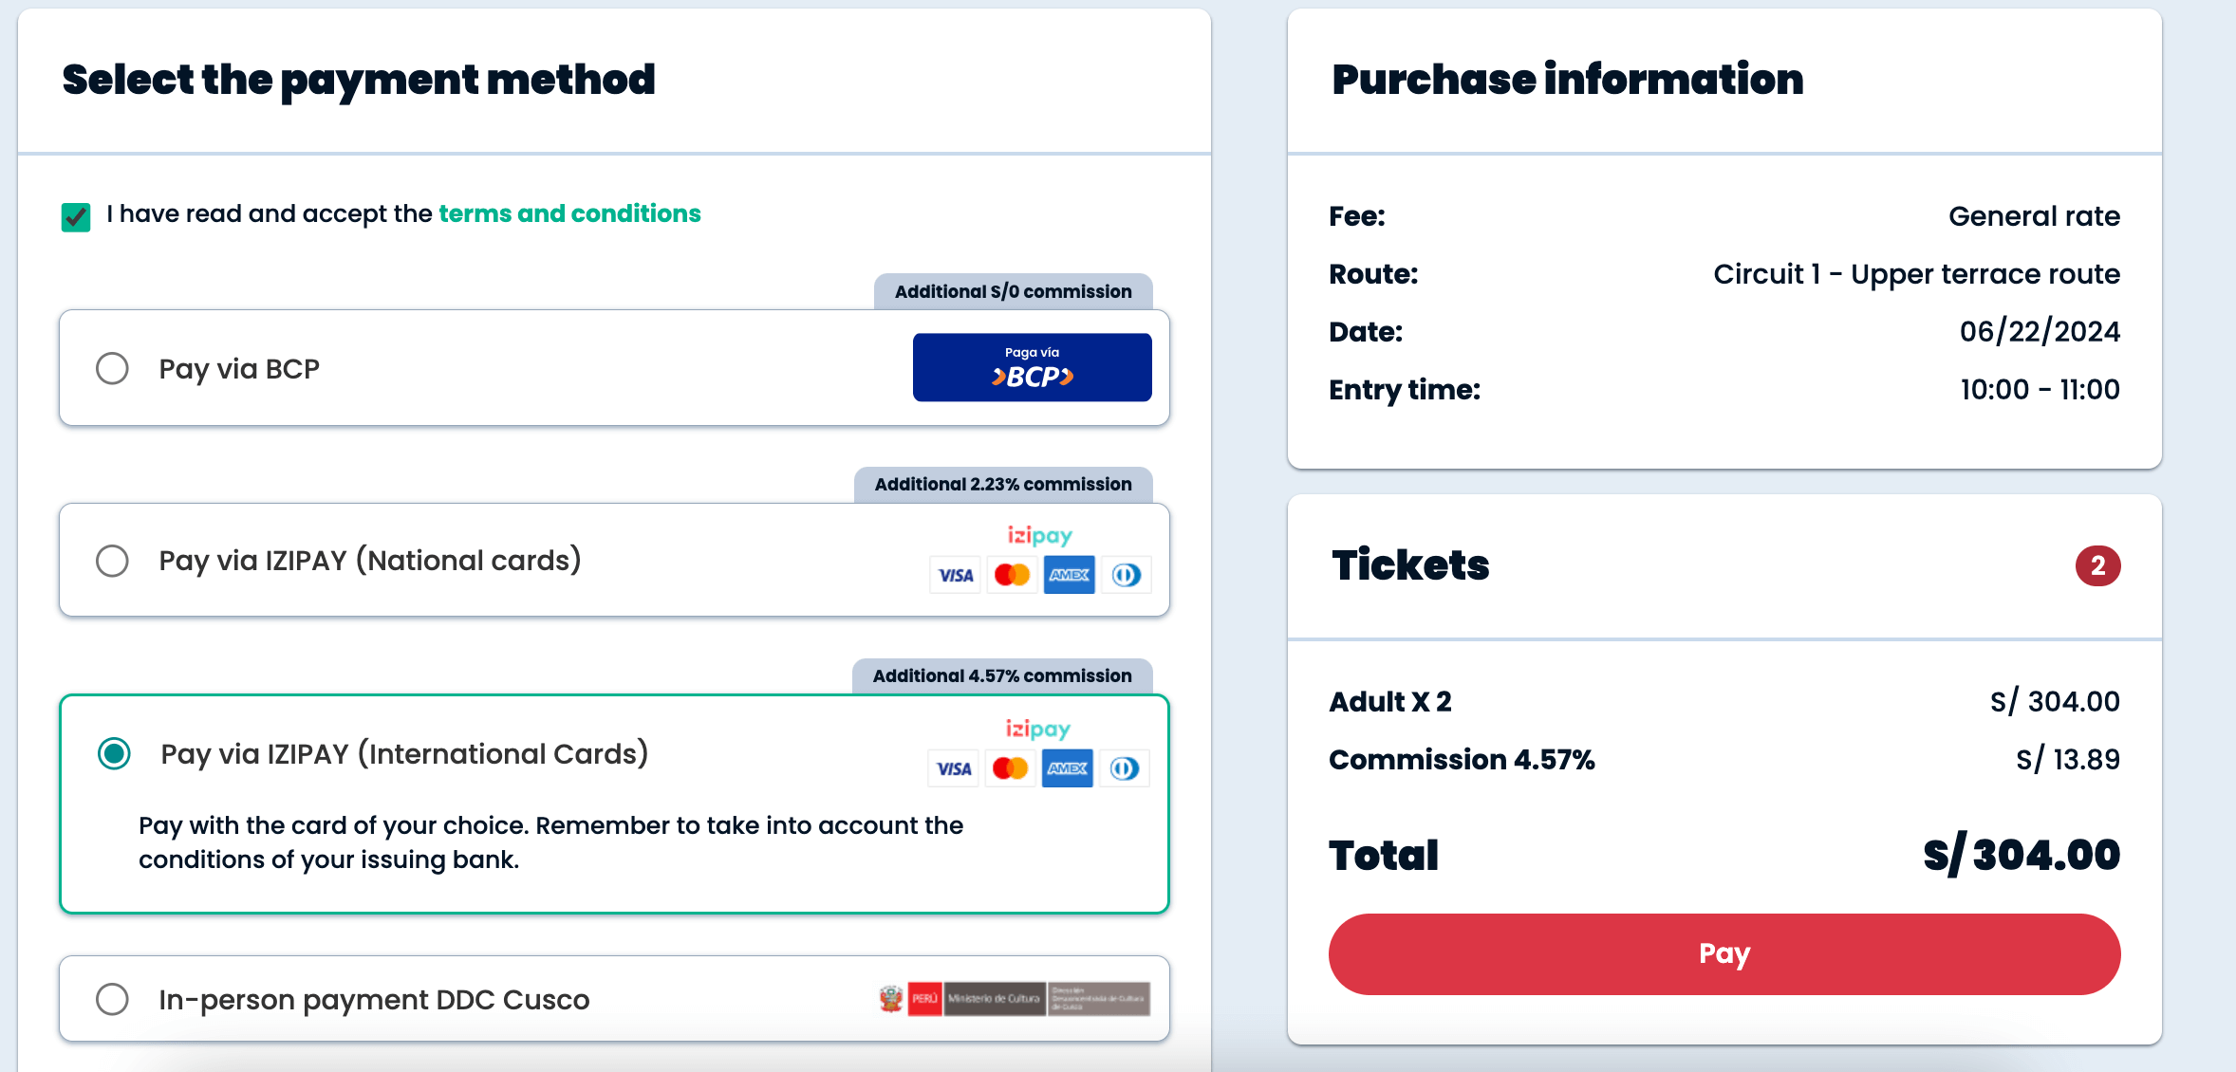
Task: Select the Pay via BCP radio button
Action: pos(112,368)
